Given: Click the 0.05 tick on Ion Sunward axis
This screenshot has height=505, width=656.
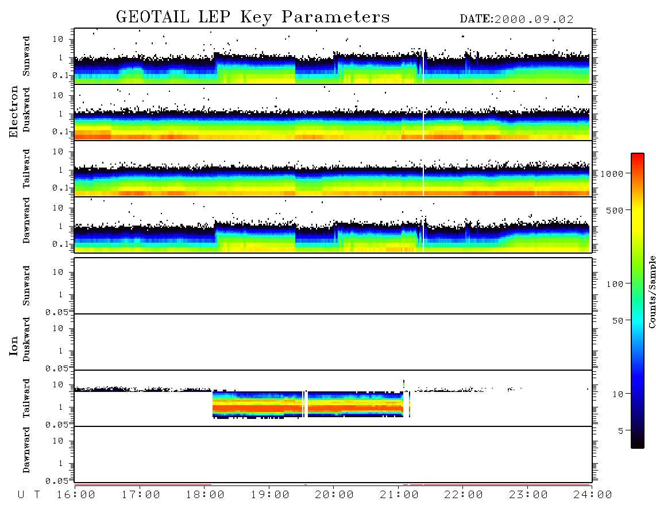Looking at the screenshot, I should pos(56,312).
